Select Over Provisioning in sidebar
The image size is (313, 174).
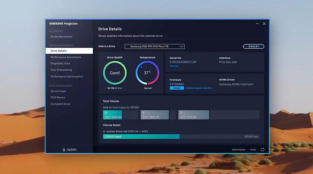[x=61, y=70]
